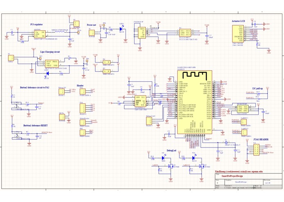Click the P1 POWER connector block

tap(92, 33)
